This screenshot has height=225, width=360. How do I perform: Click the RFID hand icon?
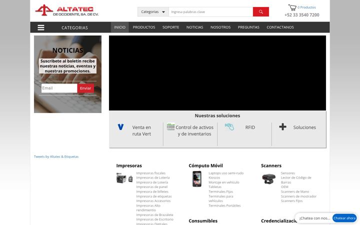[x=229, y=126]
